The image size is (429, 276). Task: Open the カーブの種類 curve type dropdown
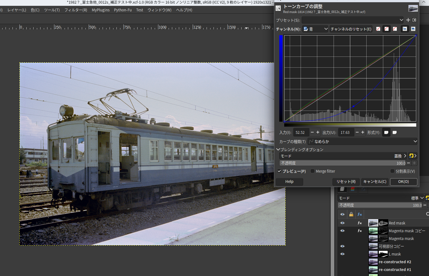(362, 141)
